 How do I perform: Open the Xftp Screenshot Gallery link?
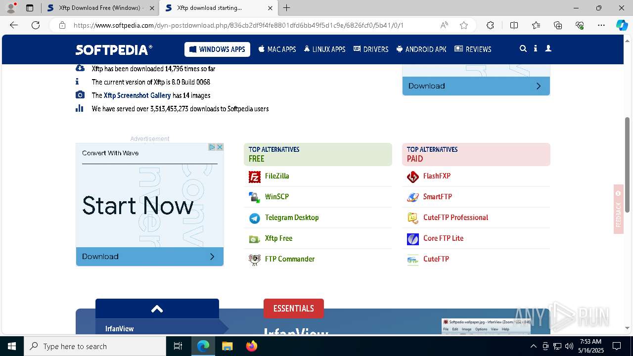click(137, 95)
